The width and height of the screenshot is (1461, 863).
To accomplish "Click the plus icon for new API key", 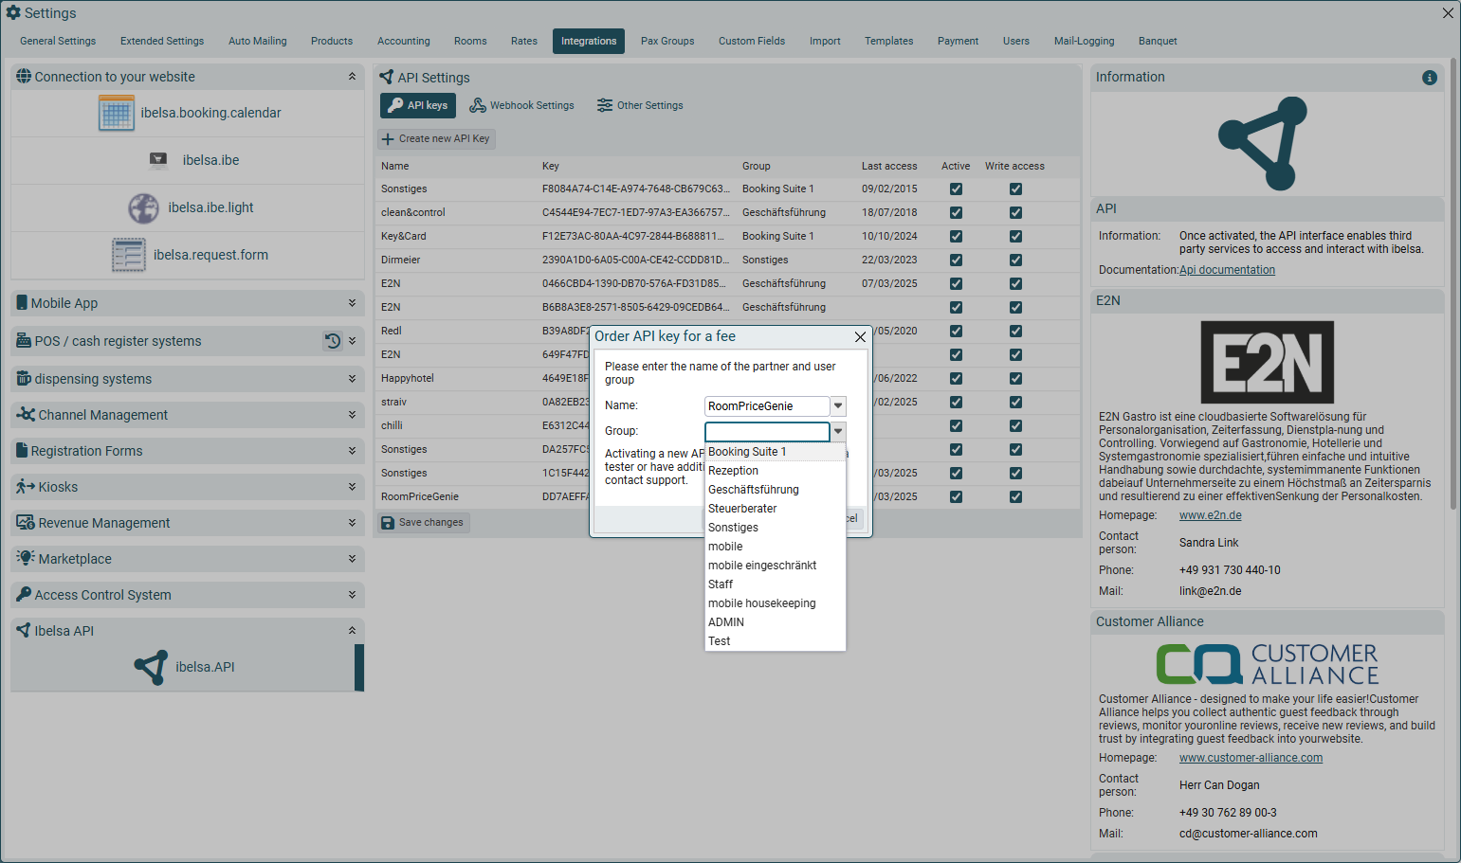I will 388,139.
